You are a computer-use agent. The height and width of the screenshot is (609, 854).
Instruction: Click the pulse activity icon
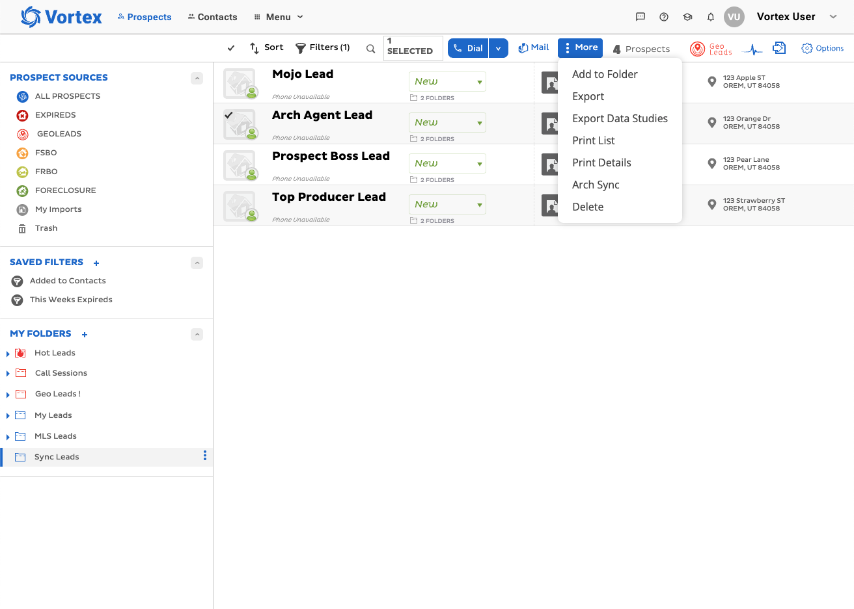(x=752, y=49)
